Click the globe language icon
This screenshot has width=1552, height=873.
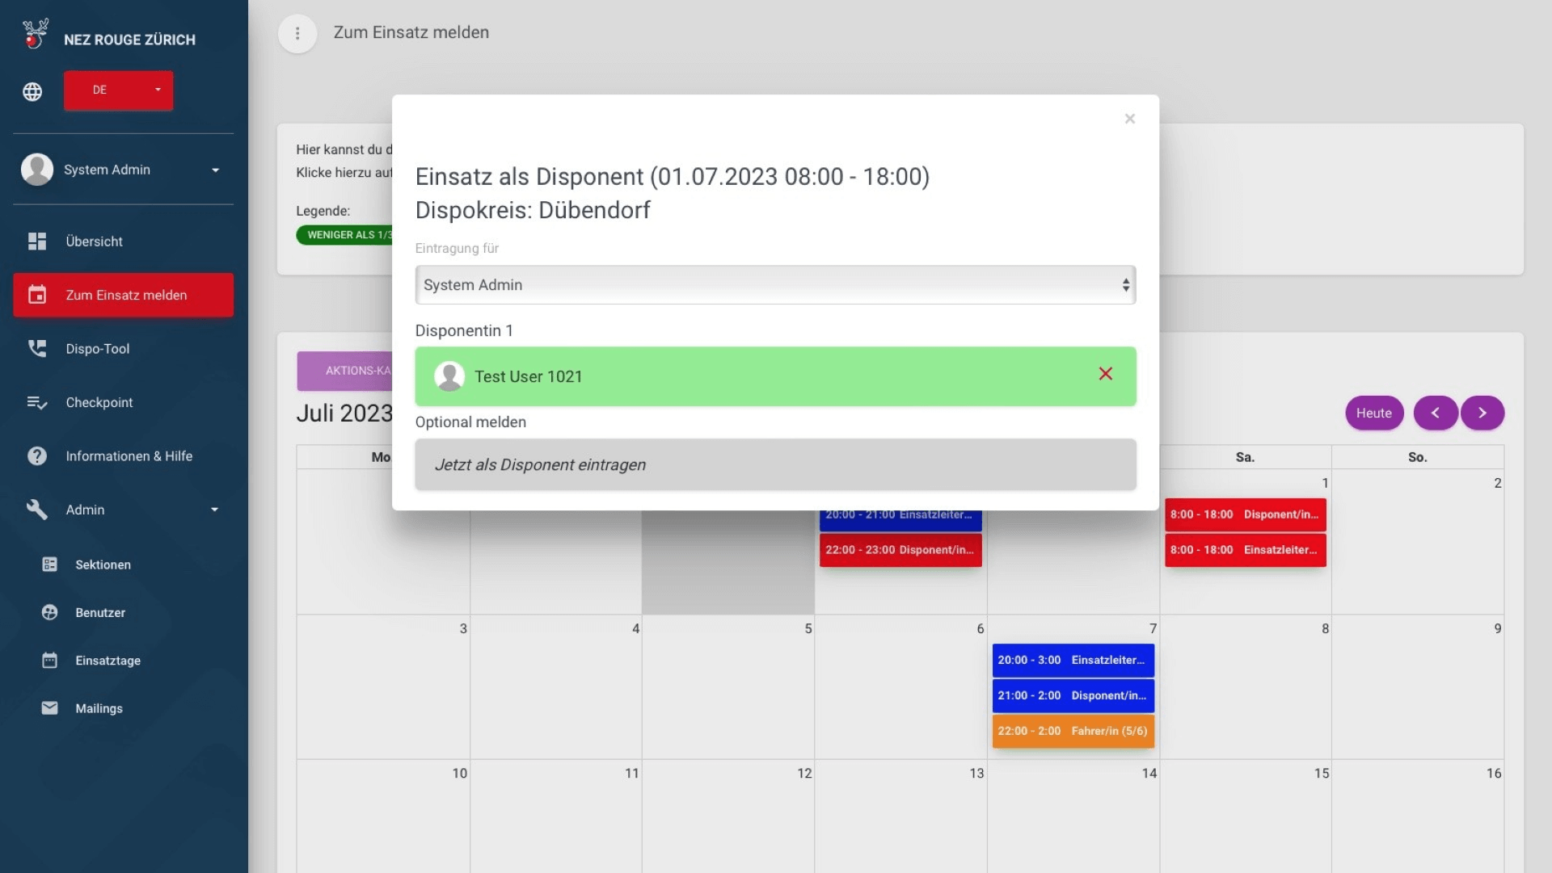pos(32,91)
